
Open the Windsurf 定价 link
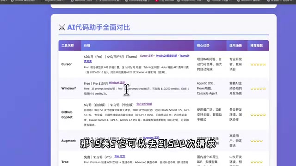pos(117,83)
